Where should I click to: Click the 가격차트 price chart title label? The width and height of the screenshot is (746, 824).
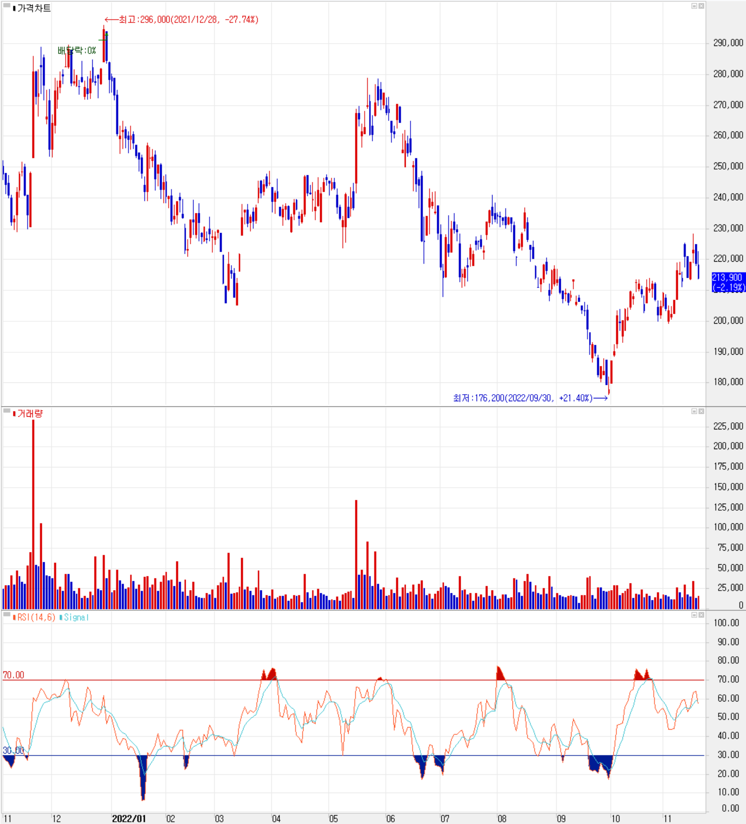(34, 8)
